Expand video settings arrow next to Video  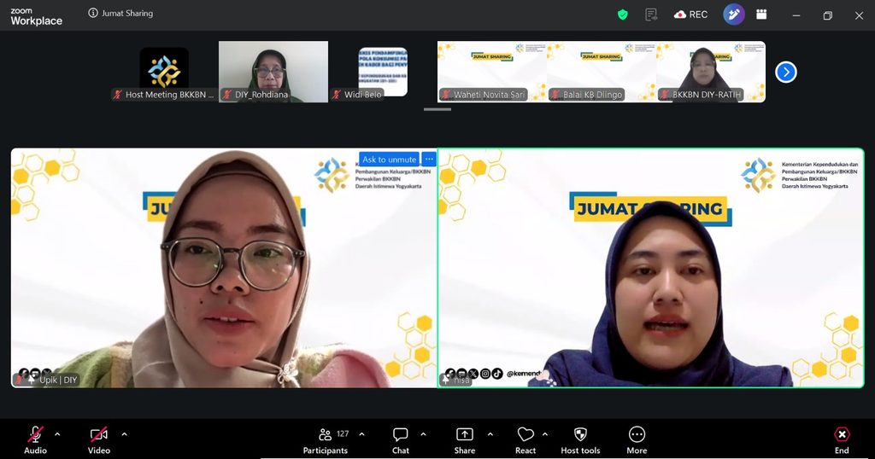click(124, 434)
